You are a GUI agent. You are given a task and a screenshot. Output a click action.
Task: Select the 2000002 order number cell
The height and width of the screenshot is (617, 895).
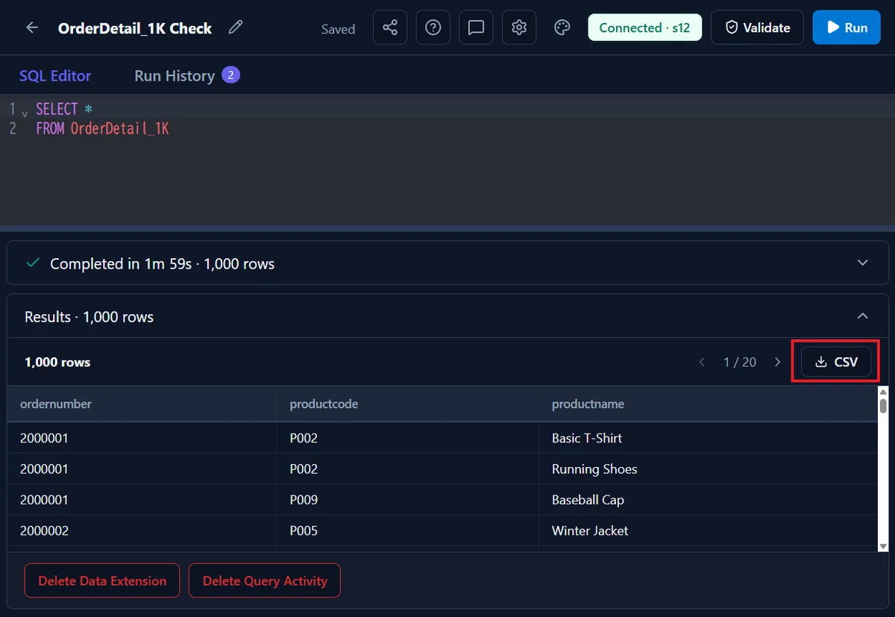pos(142,530)
